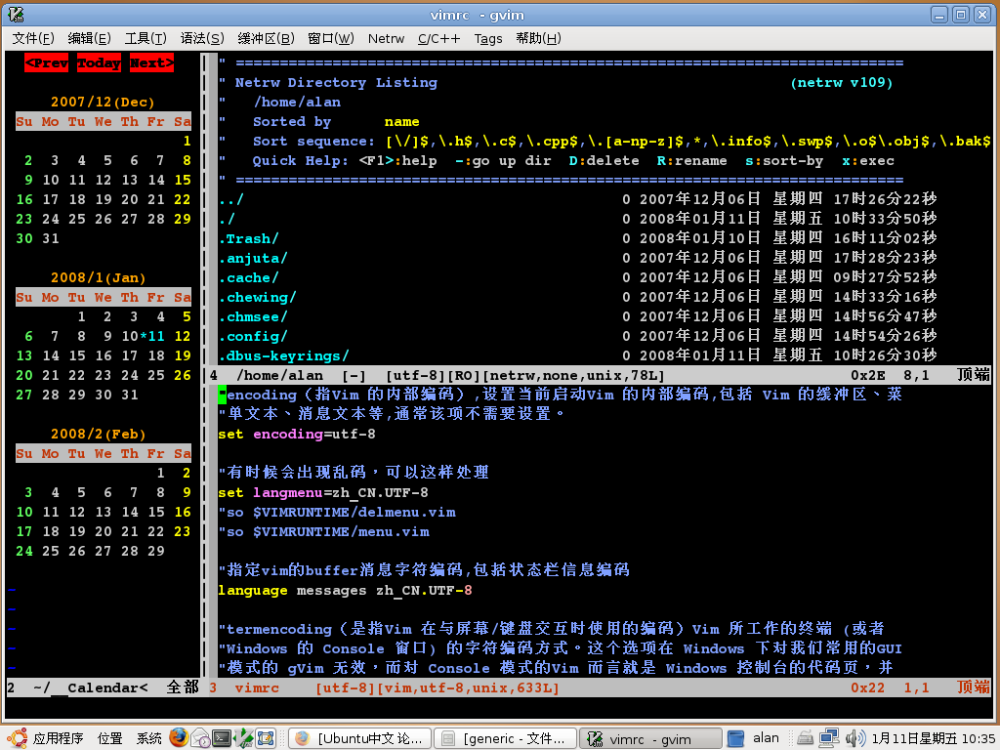Click the volume speaker tray icon
This screenshot has height=750, width=1000.
tap(854, 738)
